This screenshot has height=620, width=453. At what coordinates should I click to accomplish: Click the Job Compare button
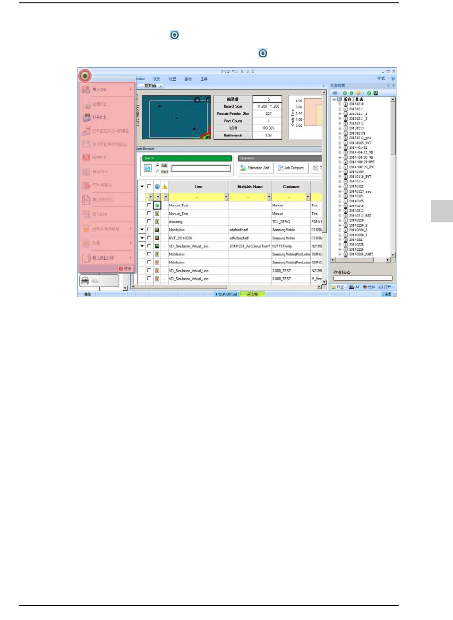(291, 168)
